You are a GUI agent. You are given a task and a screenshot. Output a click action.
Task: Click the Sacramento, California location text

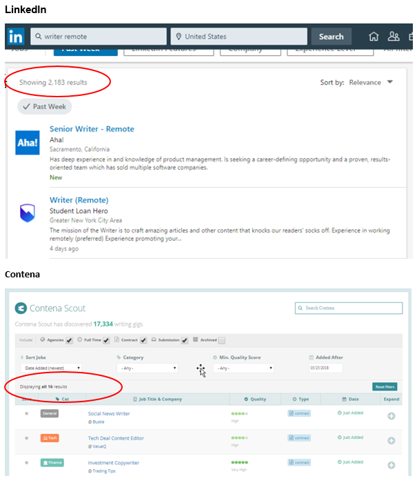pos(79,149)
